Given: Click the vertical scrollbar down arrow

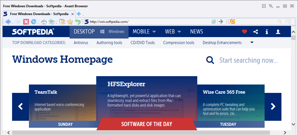Looking at the screenshot, I should 293,124.
